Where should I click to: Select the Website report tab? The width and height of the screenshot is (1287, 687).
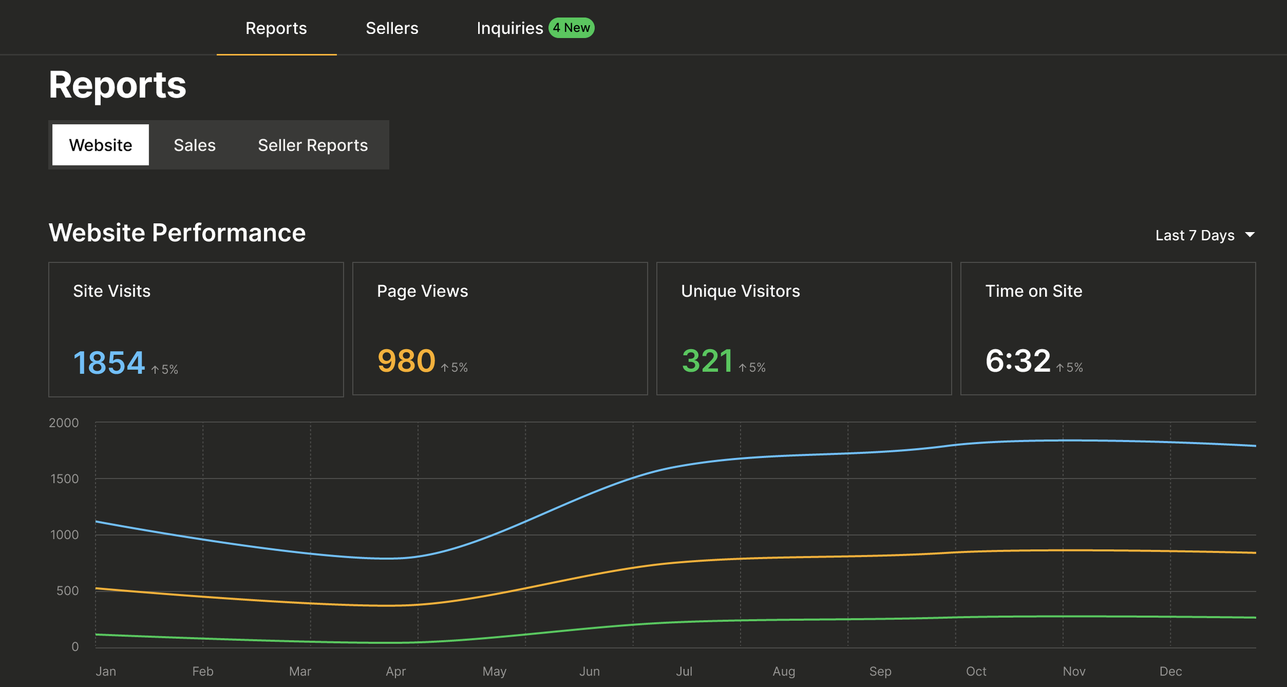[100, 145]
